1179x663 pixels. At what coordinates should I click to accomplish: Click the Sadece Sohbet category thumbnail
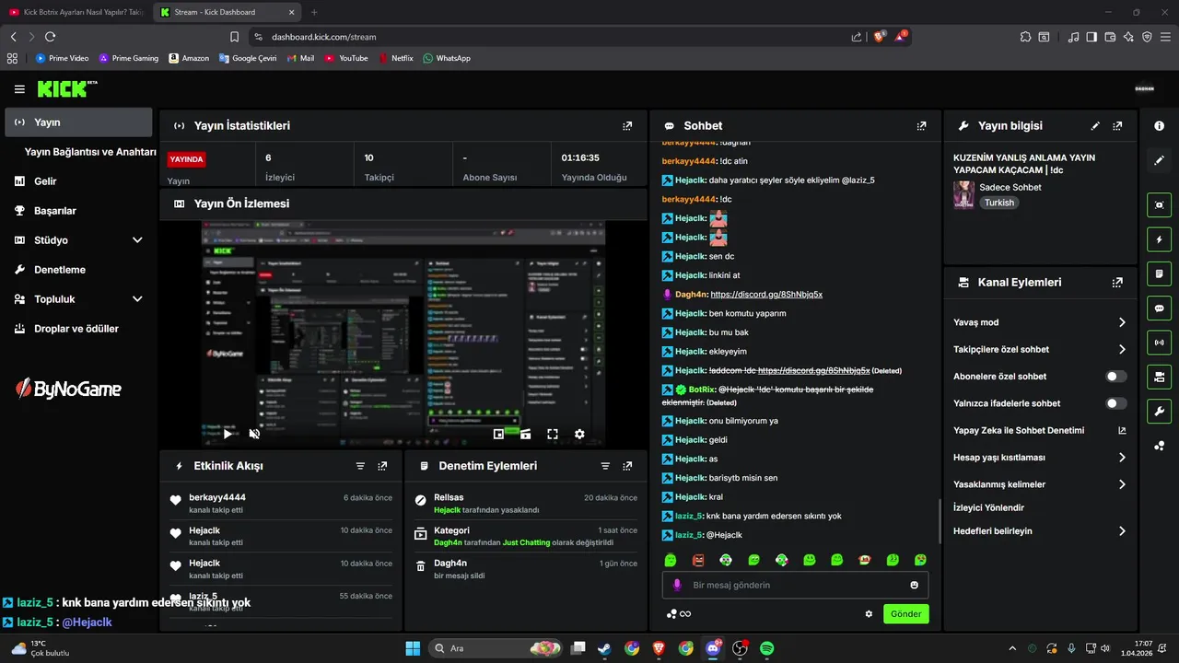pyautogui.click(x=963, y=194)
